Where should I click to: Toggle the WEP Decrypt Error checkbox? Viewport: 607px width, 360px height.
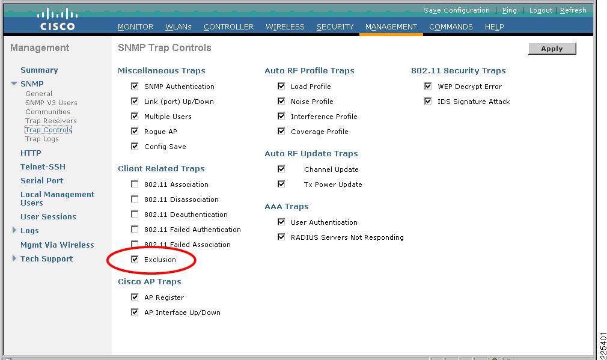pyautogui.click(x=428, y=86)
